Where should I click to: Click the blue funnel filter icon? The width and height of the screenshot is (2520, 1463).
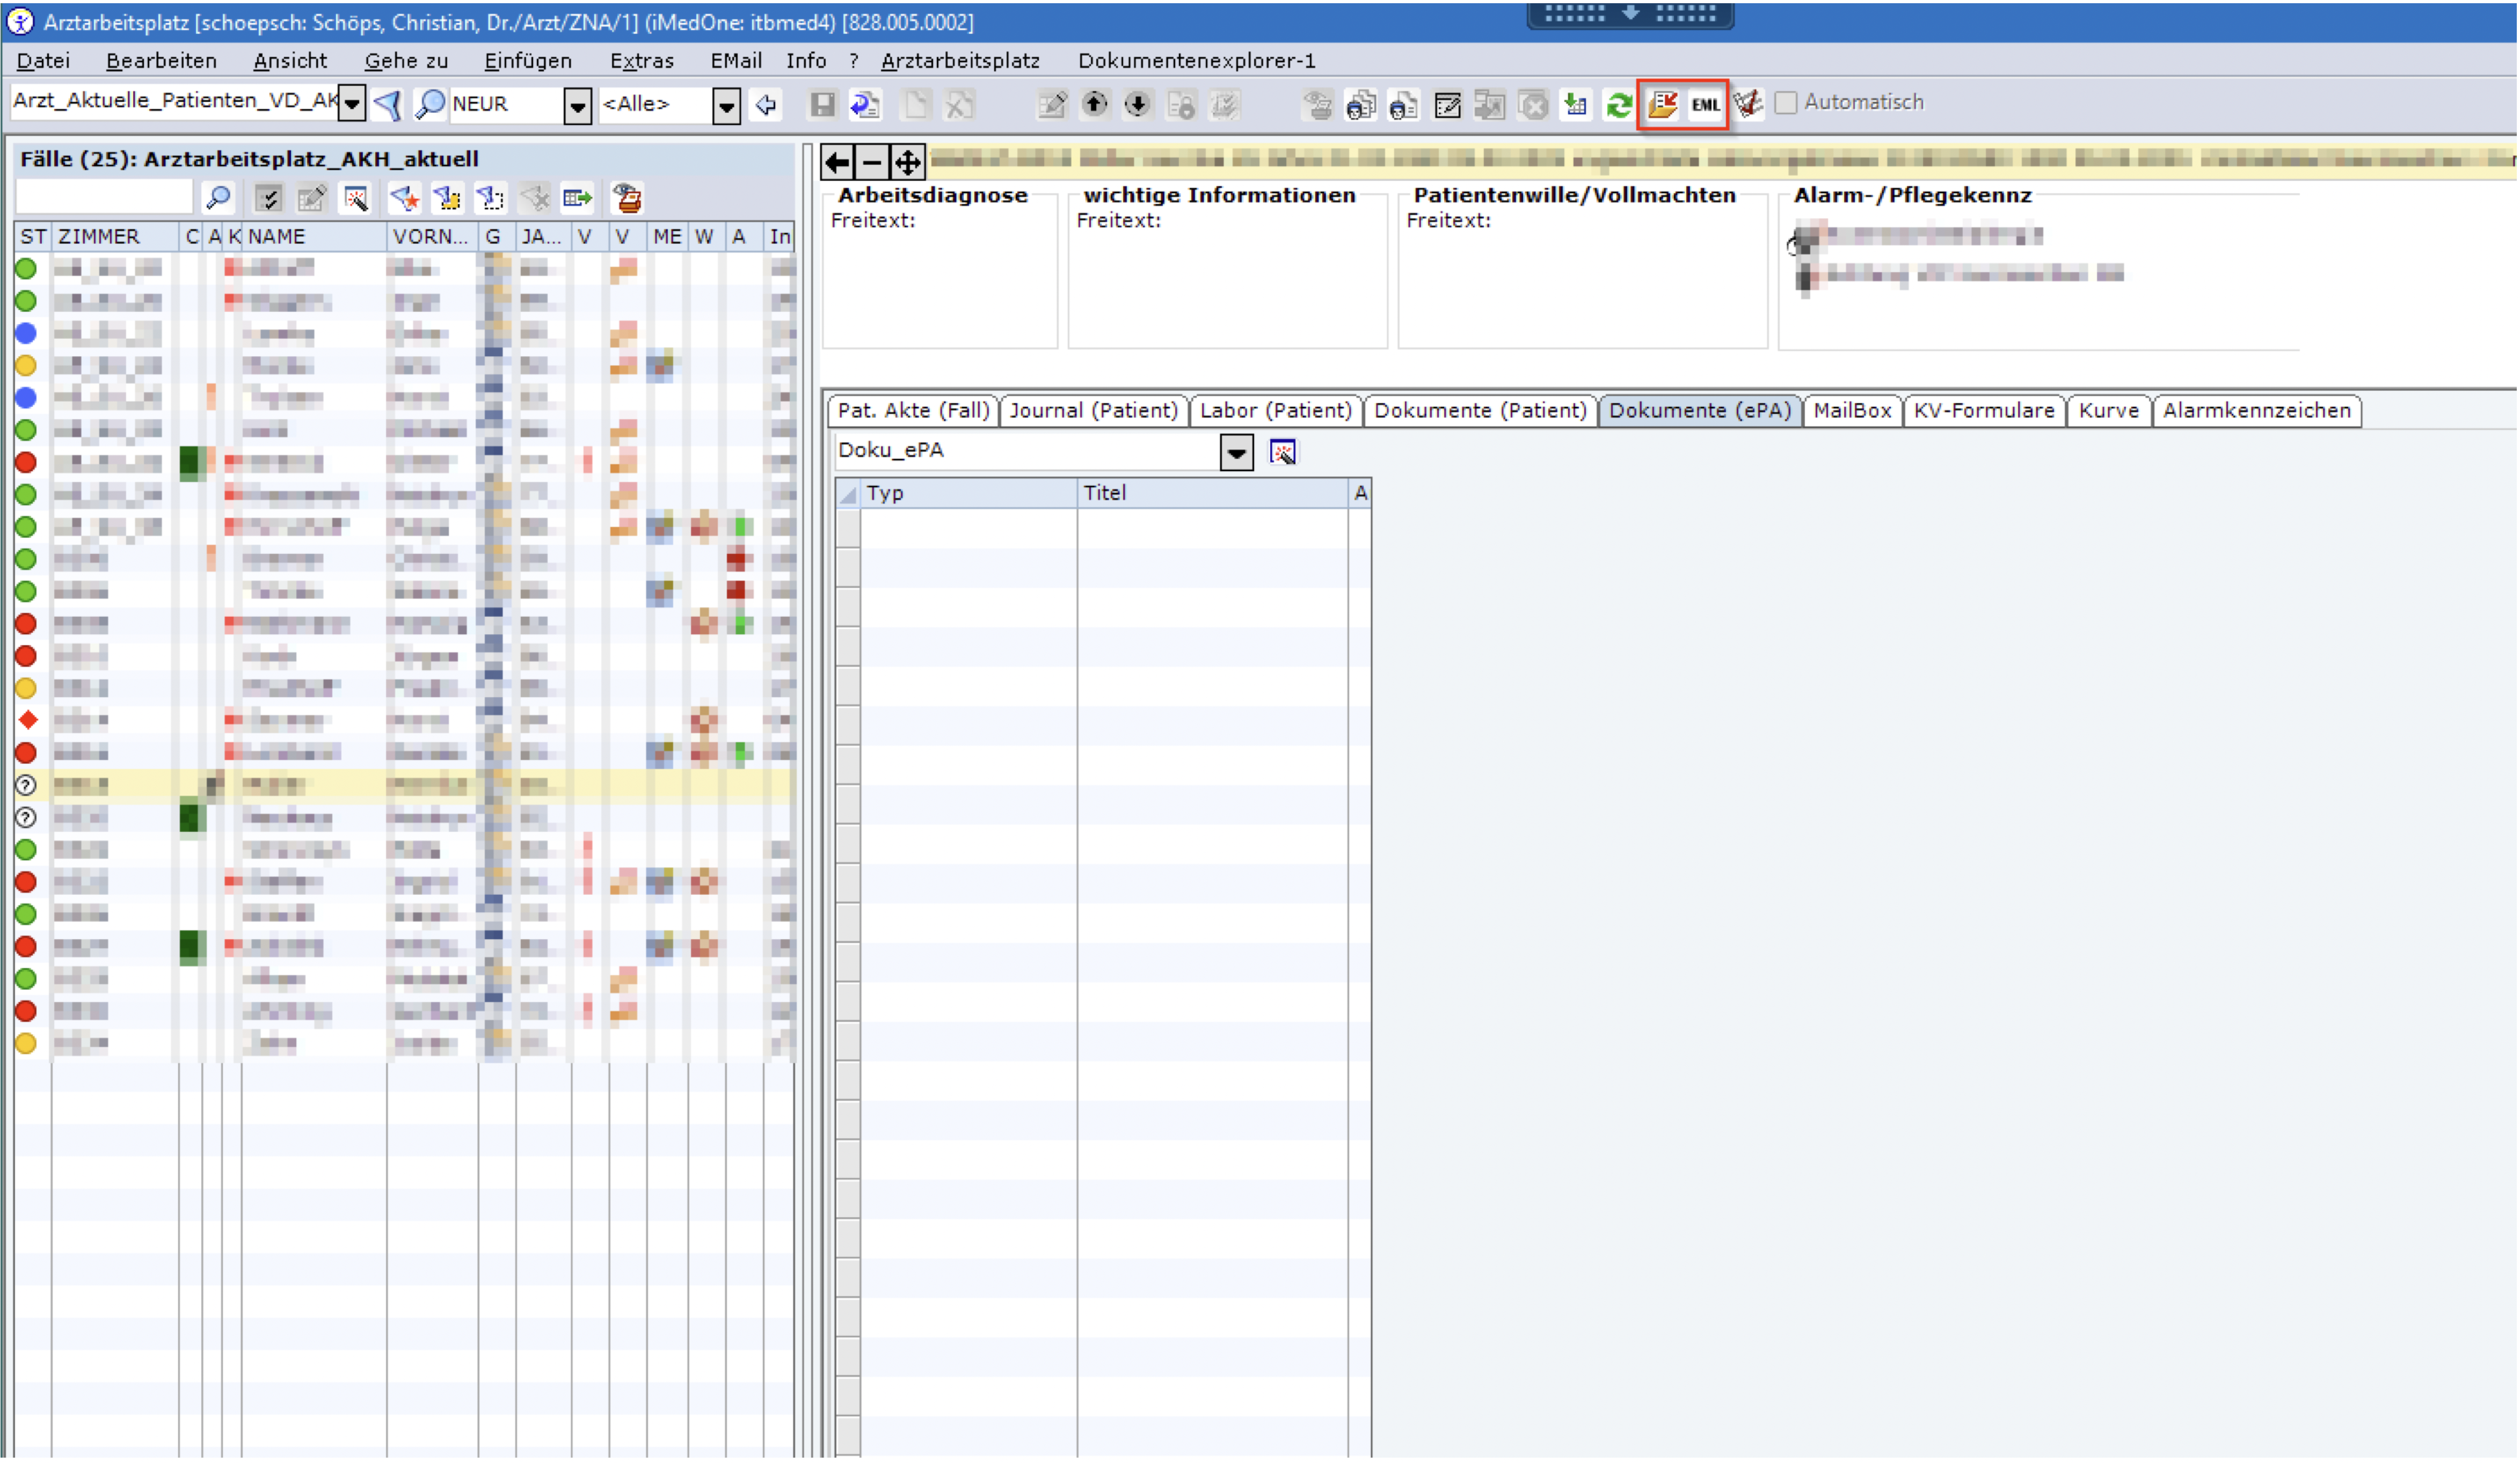(x=388, y=104)
